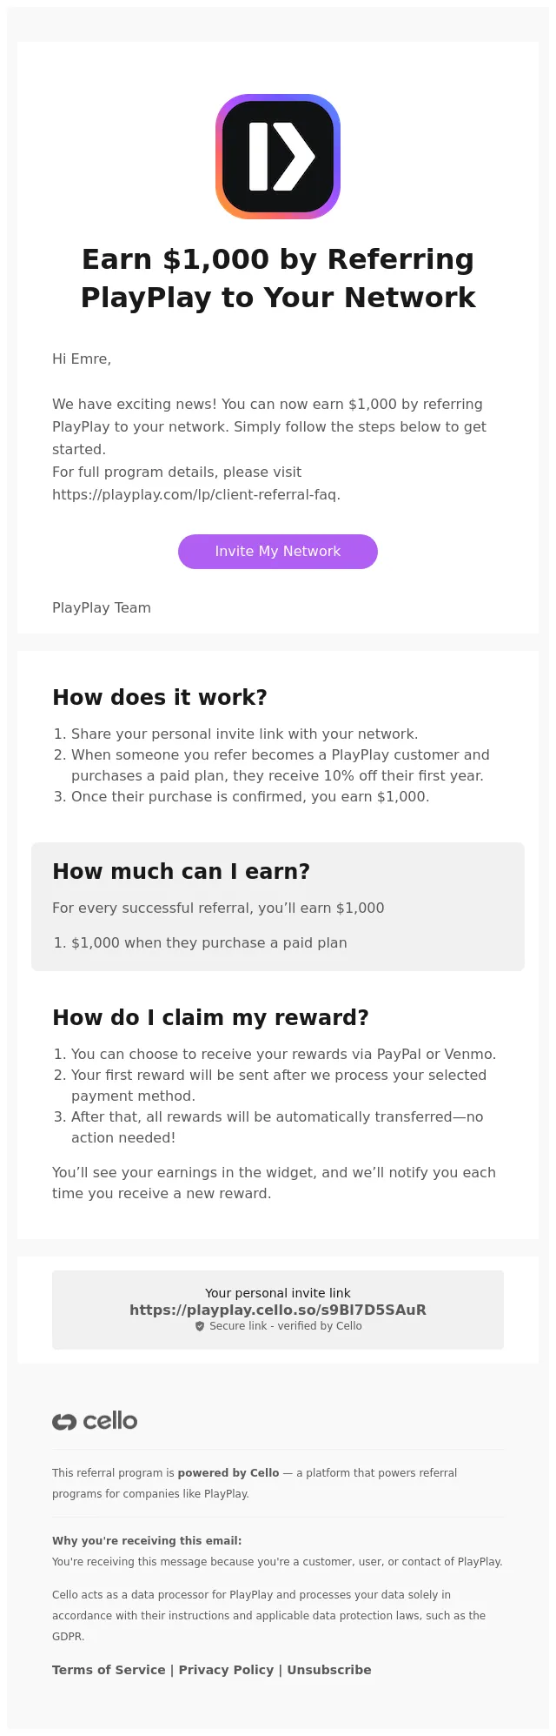Open the client-referral-faq URL
The image size is (556, 1736).
[195, 494]
